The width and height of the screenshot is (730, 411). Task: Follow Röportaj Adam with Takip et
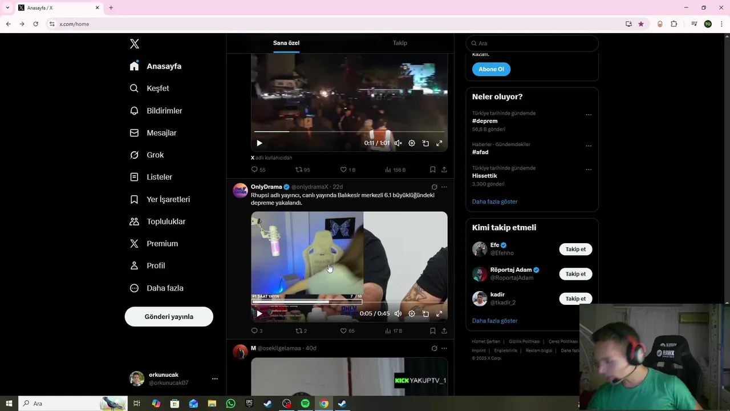point(575,274)
